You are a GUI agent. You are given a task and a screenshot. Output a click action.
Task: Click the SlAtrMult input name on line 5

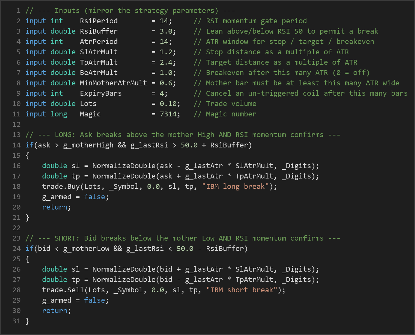[99, 52]
